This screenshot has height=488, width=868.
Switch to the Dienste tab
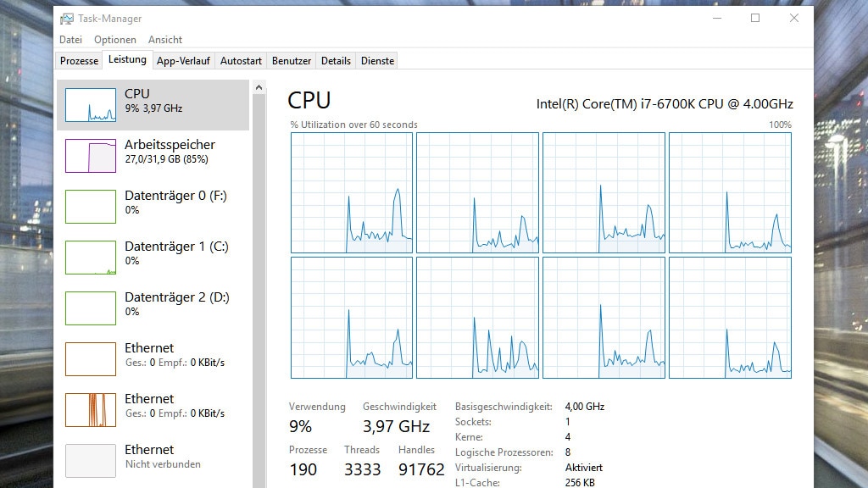pyautogui.click(x=377, y=61)
